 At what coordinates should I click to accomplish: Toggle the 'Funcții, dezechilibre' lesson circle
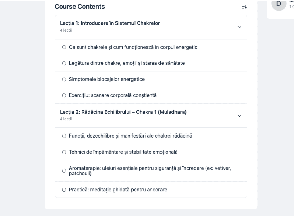tap(64, 136)
